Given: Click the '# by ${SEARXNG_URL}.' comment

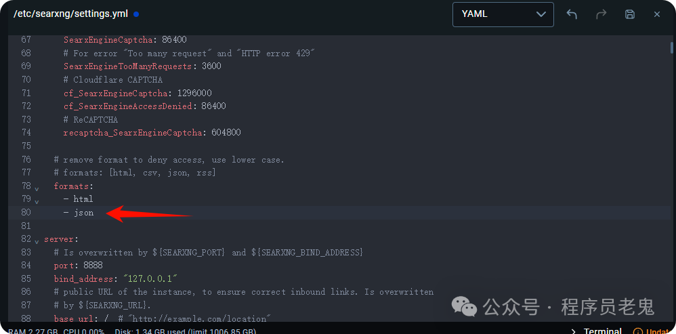Looking at the screenshot, I should pyautogui.click(x=102, y=305).
